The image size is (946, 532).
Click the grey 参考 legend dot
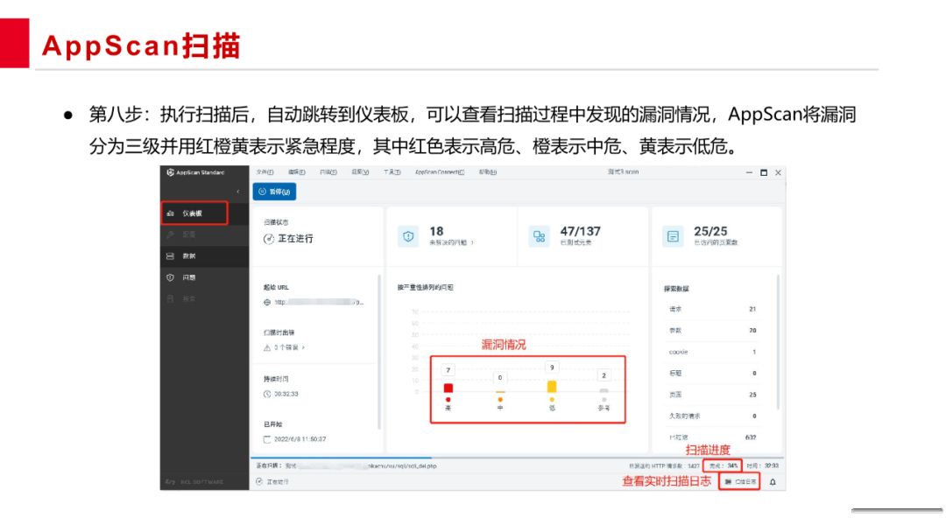(604, 400)
